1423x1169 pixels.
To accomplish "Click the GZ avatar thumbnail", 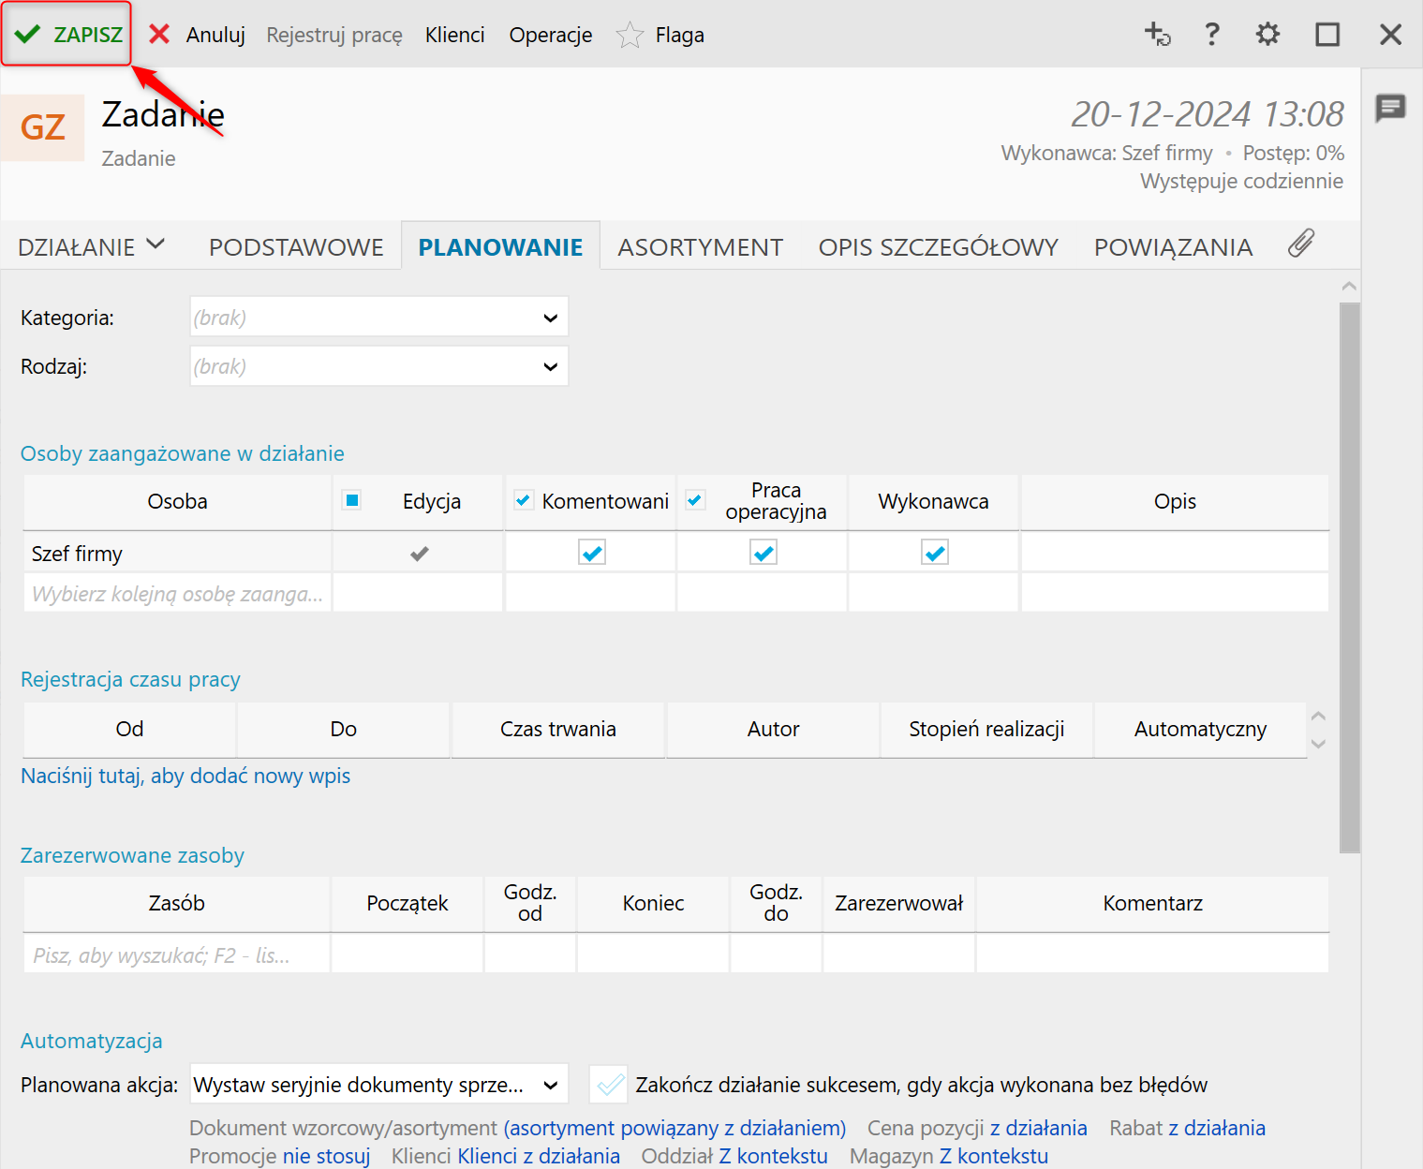I will click(x=43, y=127).
